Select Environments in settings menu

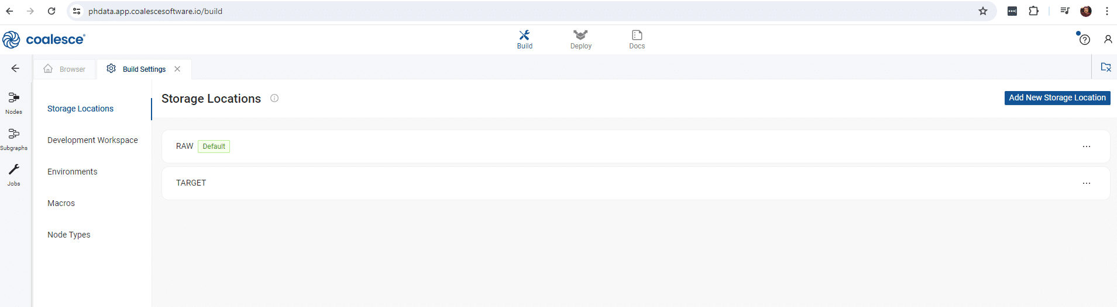[x=73, y=172]
